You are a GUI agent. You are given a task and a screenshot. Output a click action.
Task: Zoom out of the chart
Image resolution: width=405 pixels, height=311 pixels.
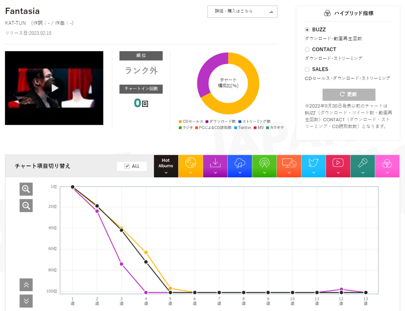[x=26, y=205]
